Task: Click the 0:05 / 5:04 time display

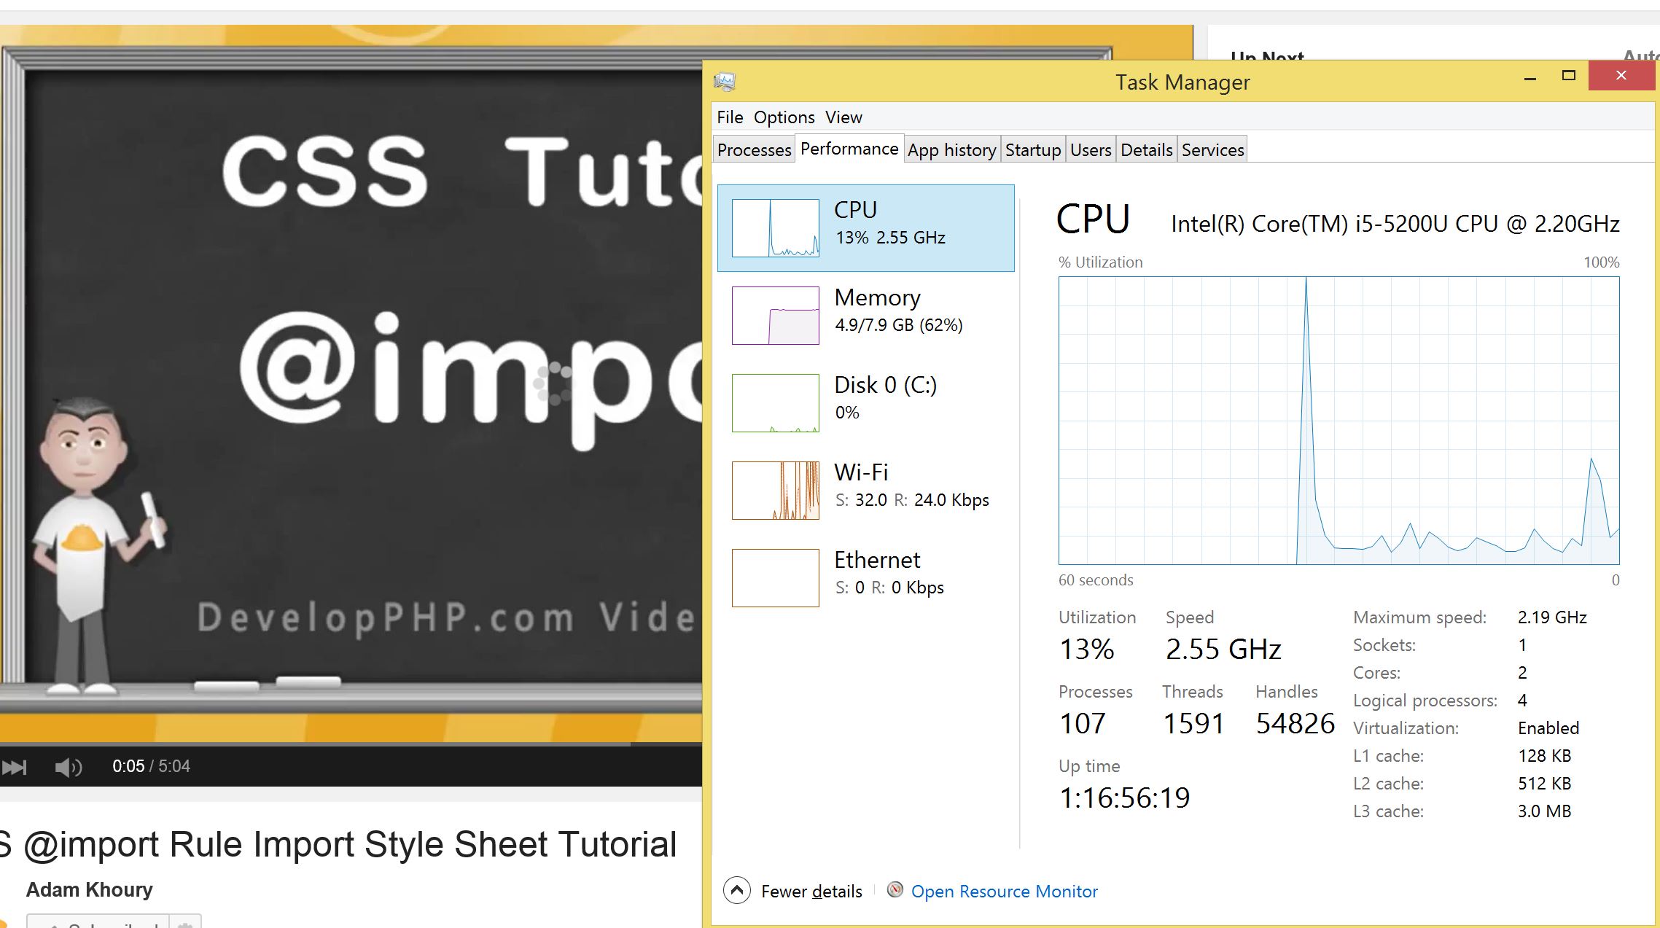Action: click(x=151, y=766)
